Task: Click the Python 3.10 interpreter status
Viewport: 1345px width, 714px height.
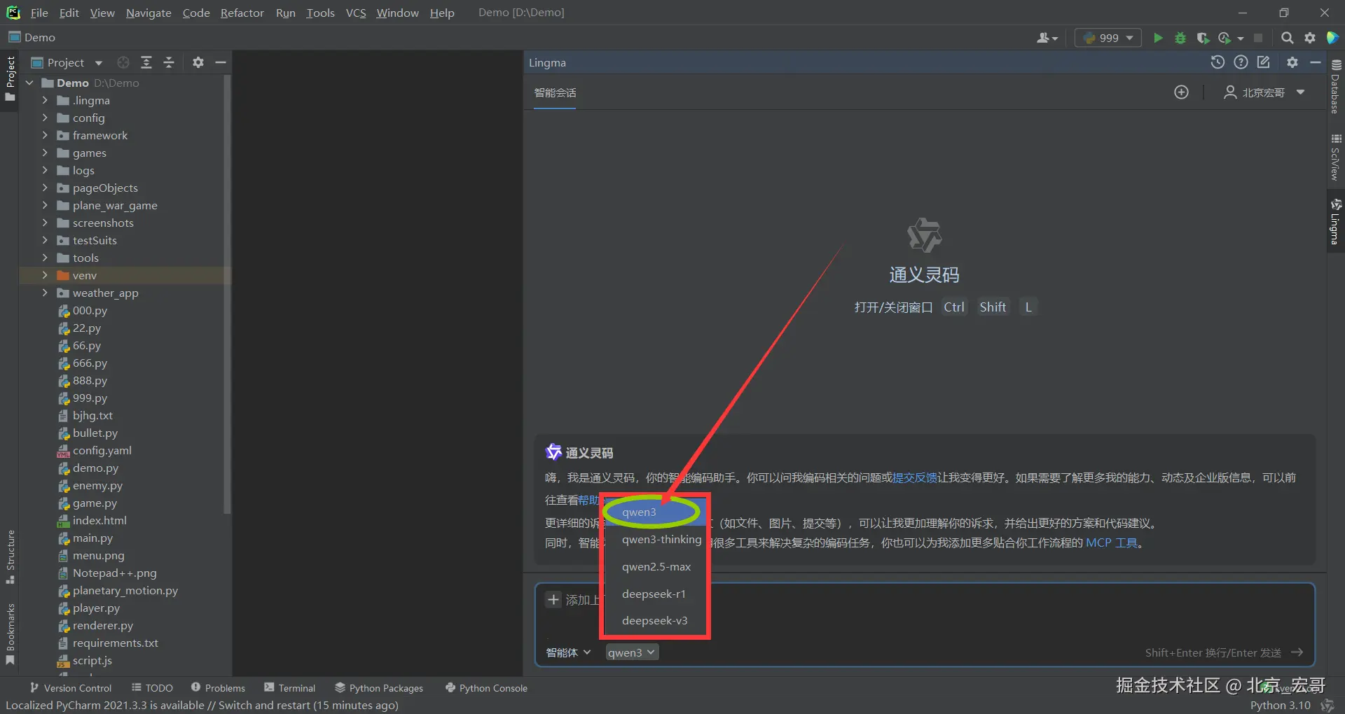Action: coord(1281,705)
